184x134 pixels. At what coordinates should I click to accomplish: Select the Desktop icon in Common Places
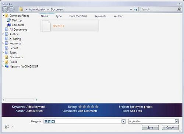[9, 20]
